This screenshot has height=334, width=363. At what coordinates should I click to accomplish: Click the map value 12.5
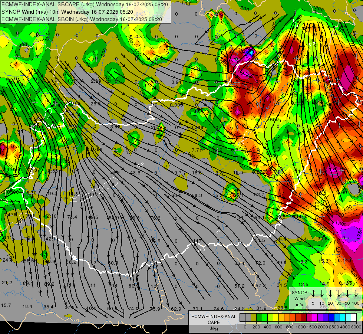303,284
